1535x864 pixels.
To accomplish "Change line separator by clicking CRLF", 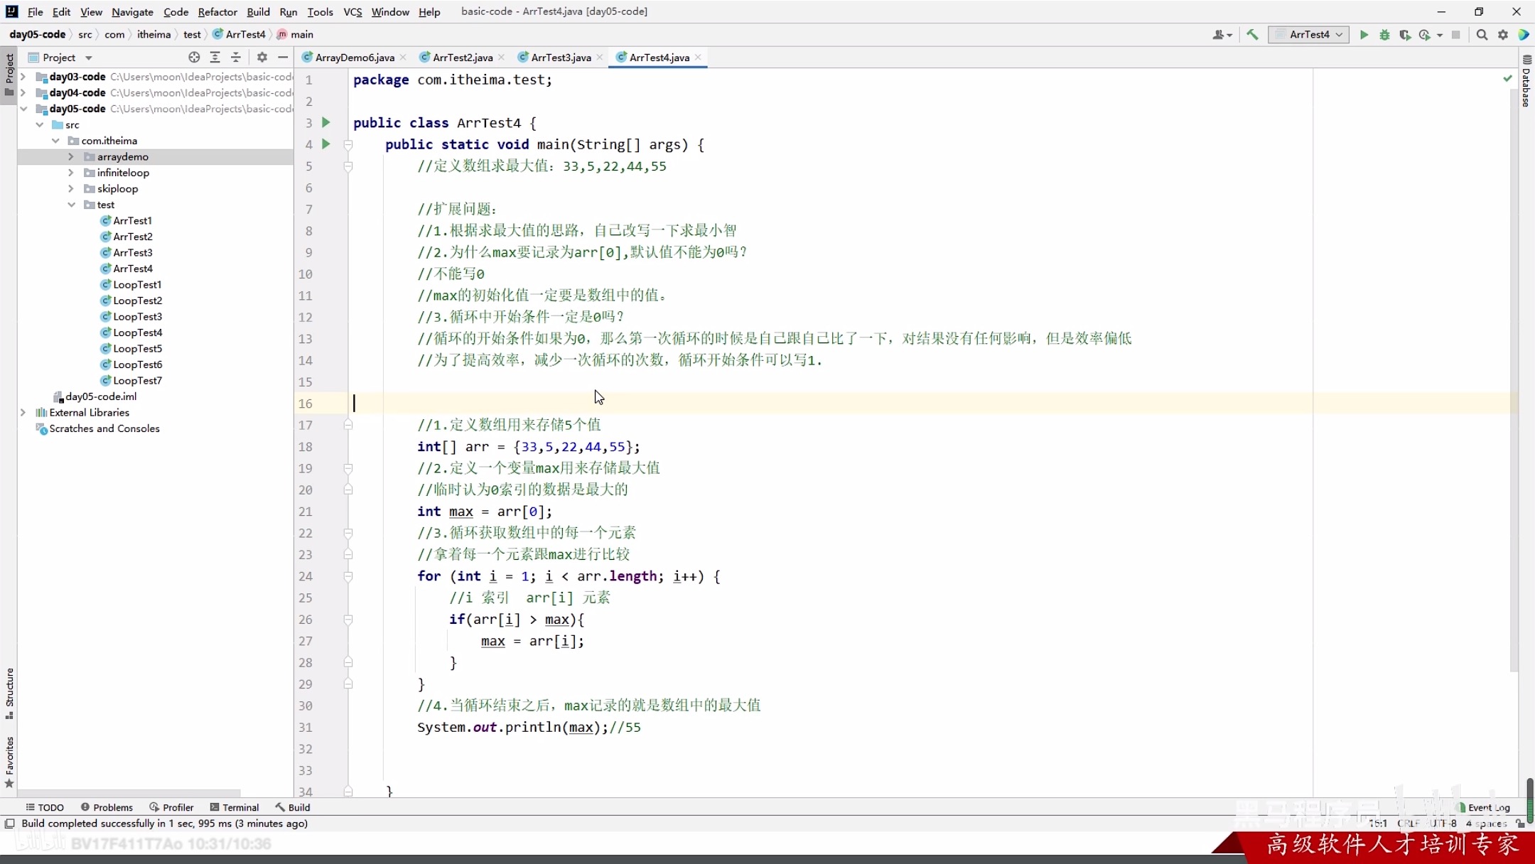I will [1408, 824].
